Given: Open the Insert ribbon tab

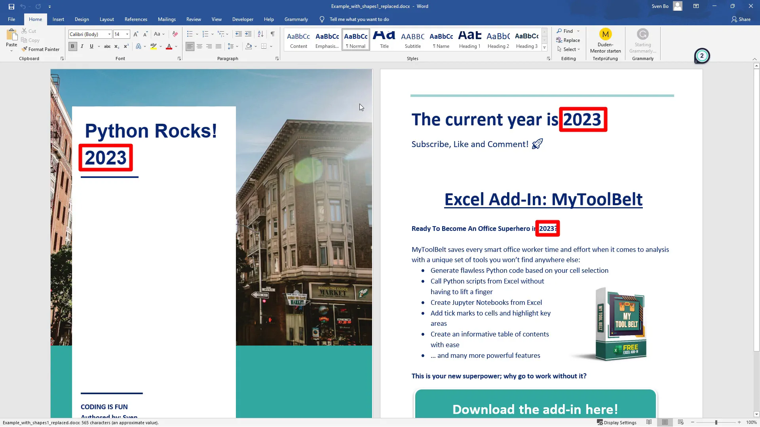Looking at the screenshot, I should pyautogui.click(x=58, y=19).
